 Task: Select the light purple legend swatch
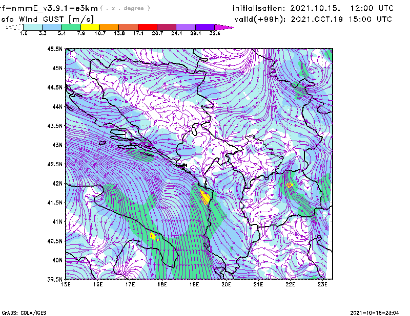click(186, 27)
